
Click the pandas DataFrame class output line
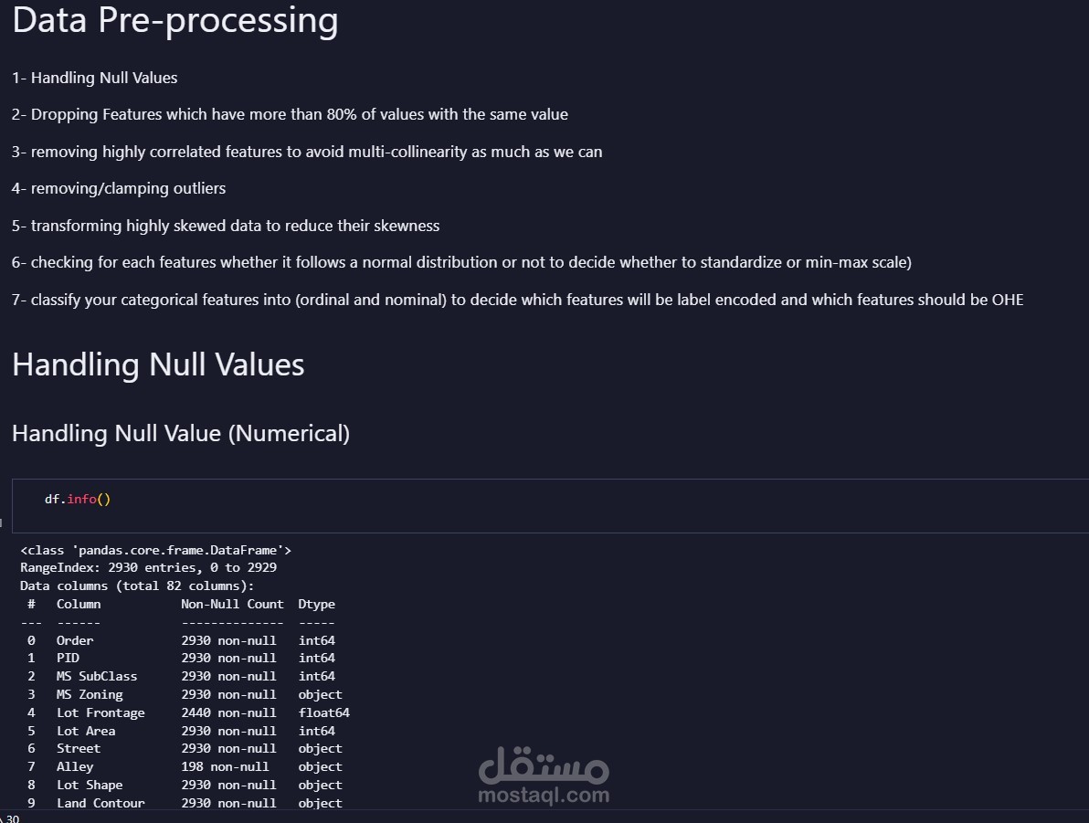point(155,550)
